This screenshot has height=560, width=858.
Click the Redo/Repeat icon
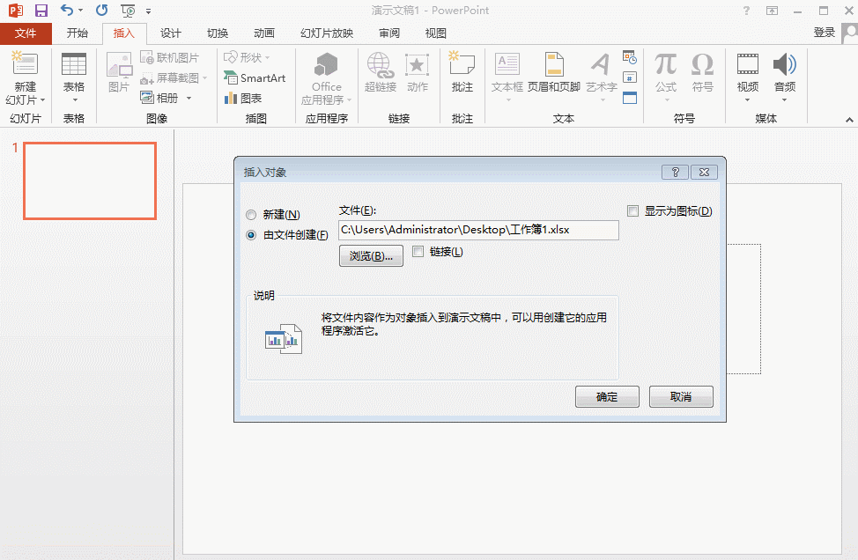pos(102,11)
